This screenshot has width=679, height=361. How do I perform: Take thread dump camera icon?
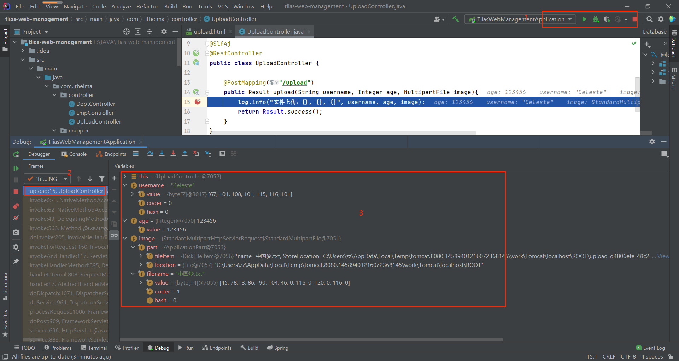click(16, 233)
